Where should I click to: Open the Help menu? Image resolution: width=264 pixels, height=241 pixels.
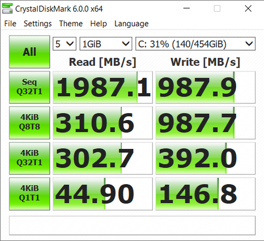[x=98, y=23]
